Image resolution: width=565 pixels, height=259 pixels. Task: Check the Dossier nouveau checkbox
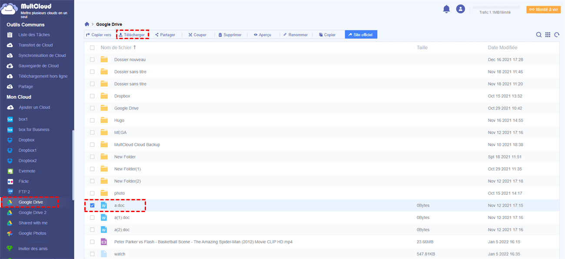click(92, 60)
